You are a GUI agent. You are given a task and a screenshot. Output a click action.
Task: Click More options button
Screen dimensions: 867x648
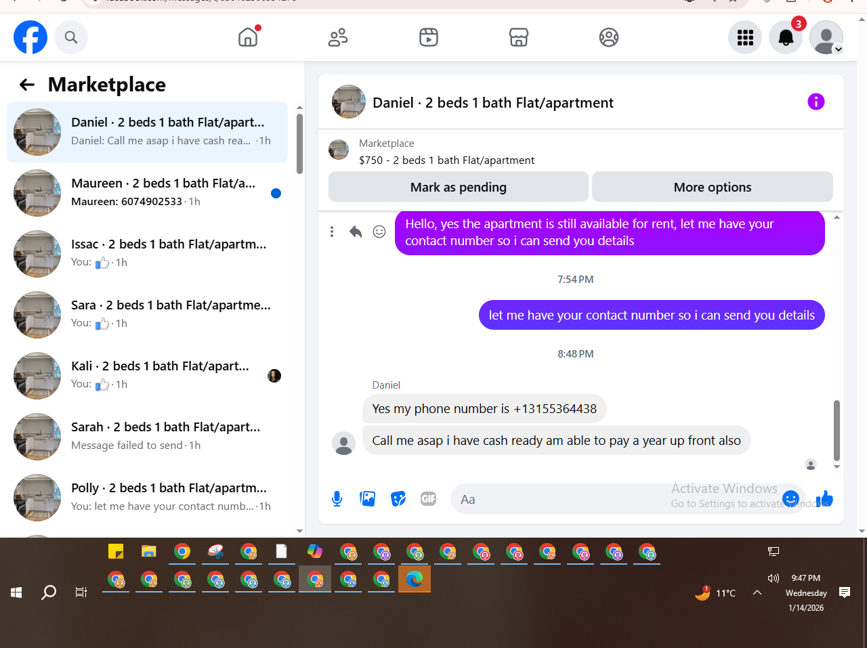[x=713, y=187]
